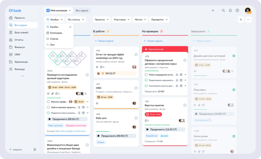This screenshot has height=159, width=261.
Task: Open Участники filter dropdown
Action: (122, 20)
